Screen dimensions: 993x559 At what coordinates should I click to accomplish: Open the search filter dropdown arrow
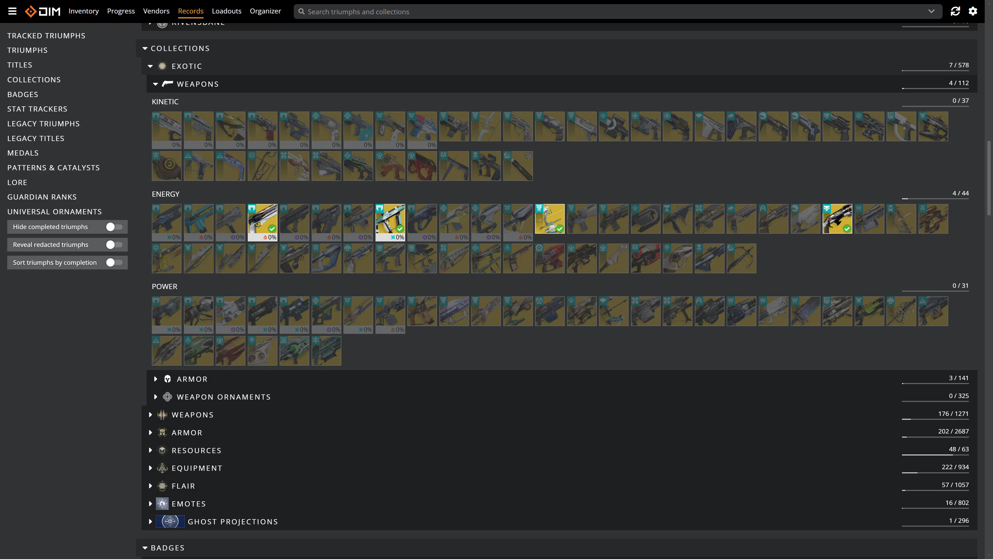(931, 11)
